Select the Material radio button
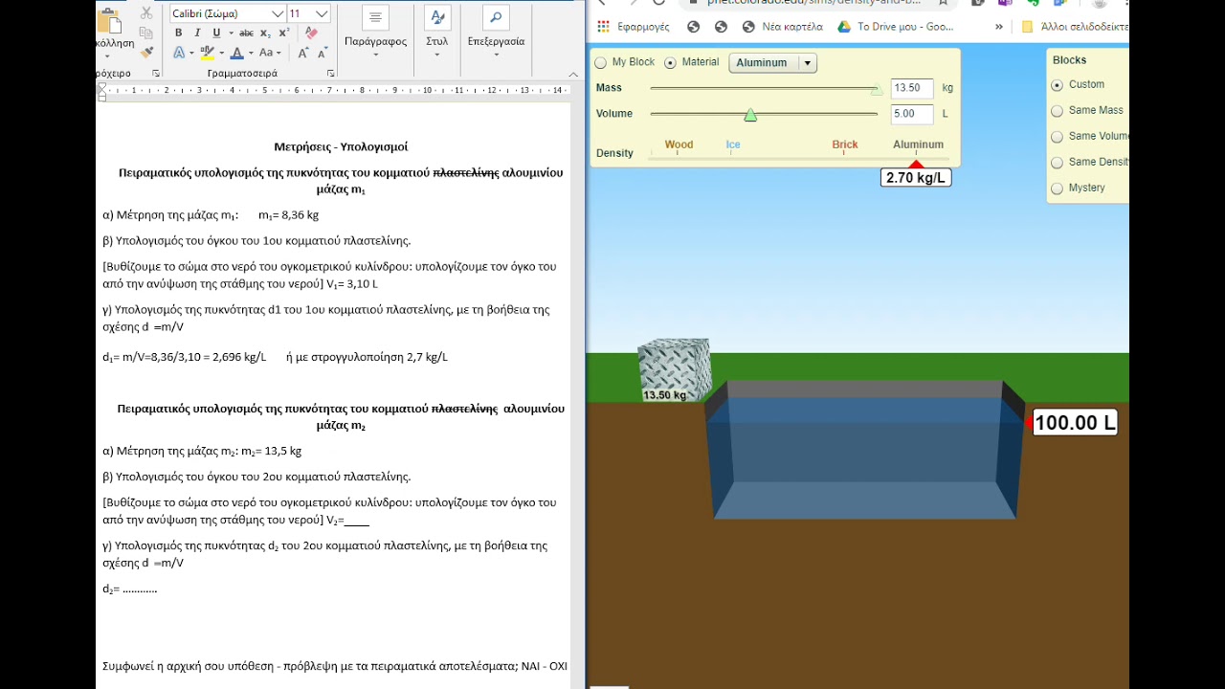Image resolution: width=1225 pixels, height=689 pixels. (670, 63)
